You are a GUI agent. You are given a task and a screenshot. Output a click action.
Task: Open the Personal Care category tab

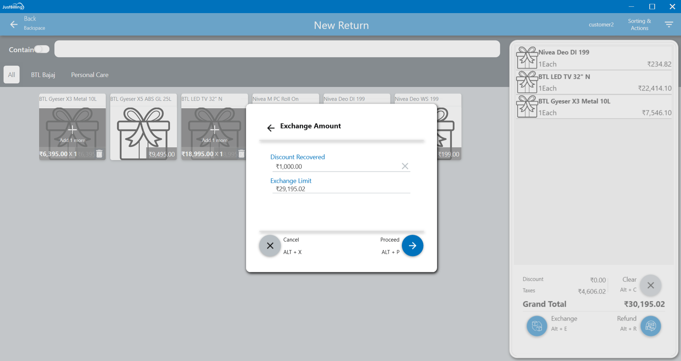pos(90,75)
